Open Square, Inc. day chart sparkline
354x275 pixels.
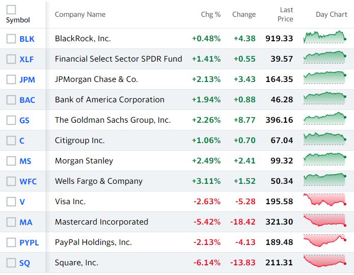(324, 261)
